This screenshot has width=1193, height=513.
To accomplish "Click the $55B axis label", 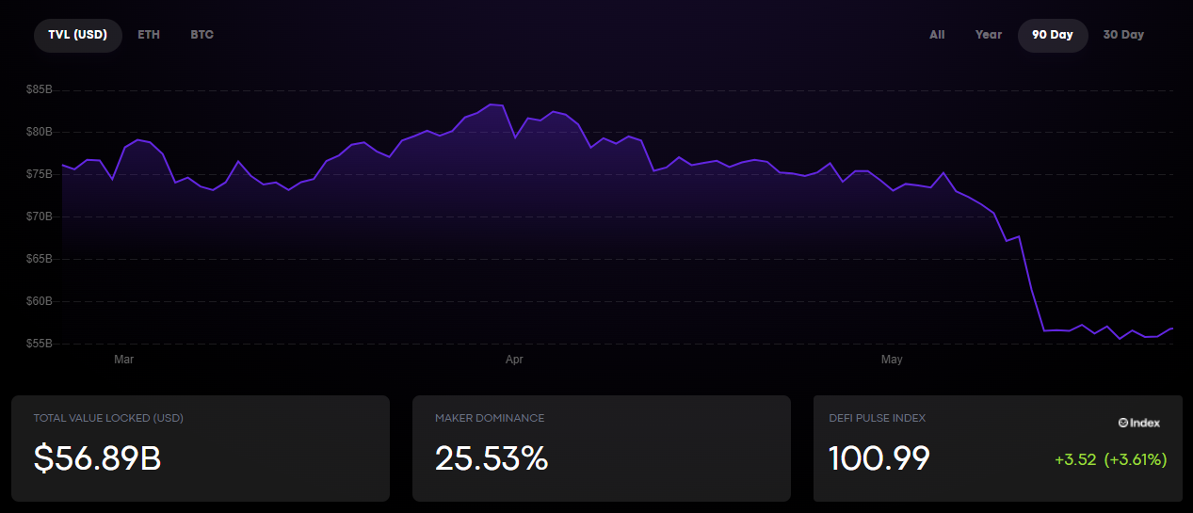I will [x=39, y=344].
